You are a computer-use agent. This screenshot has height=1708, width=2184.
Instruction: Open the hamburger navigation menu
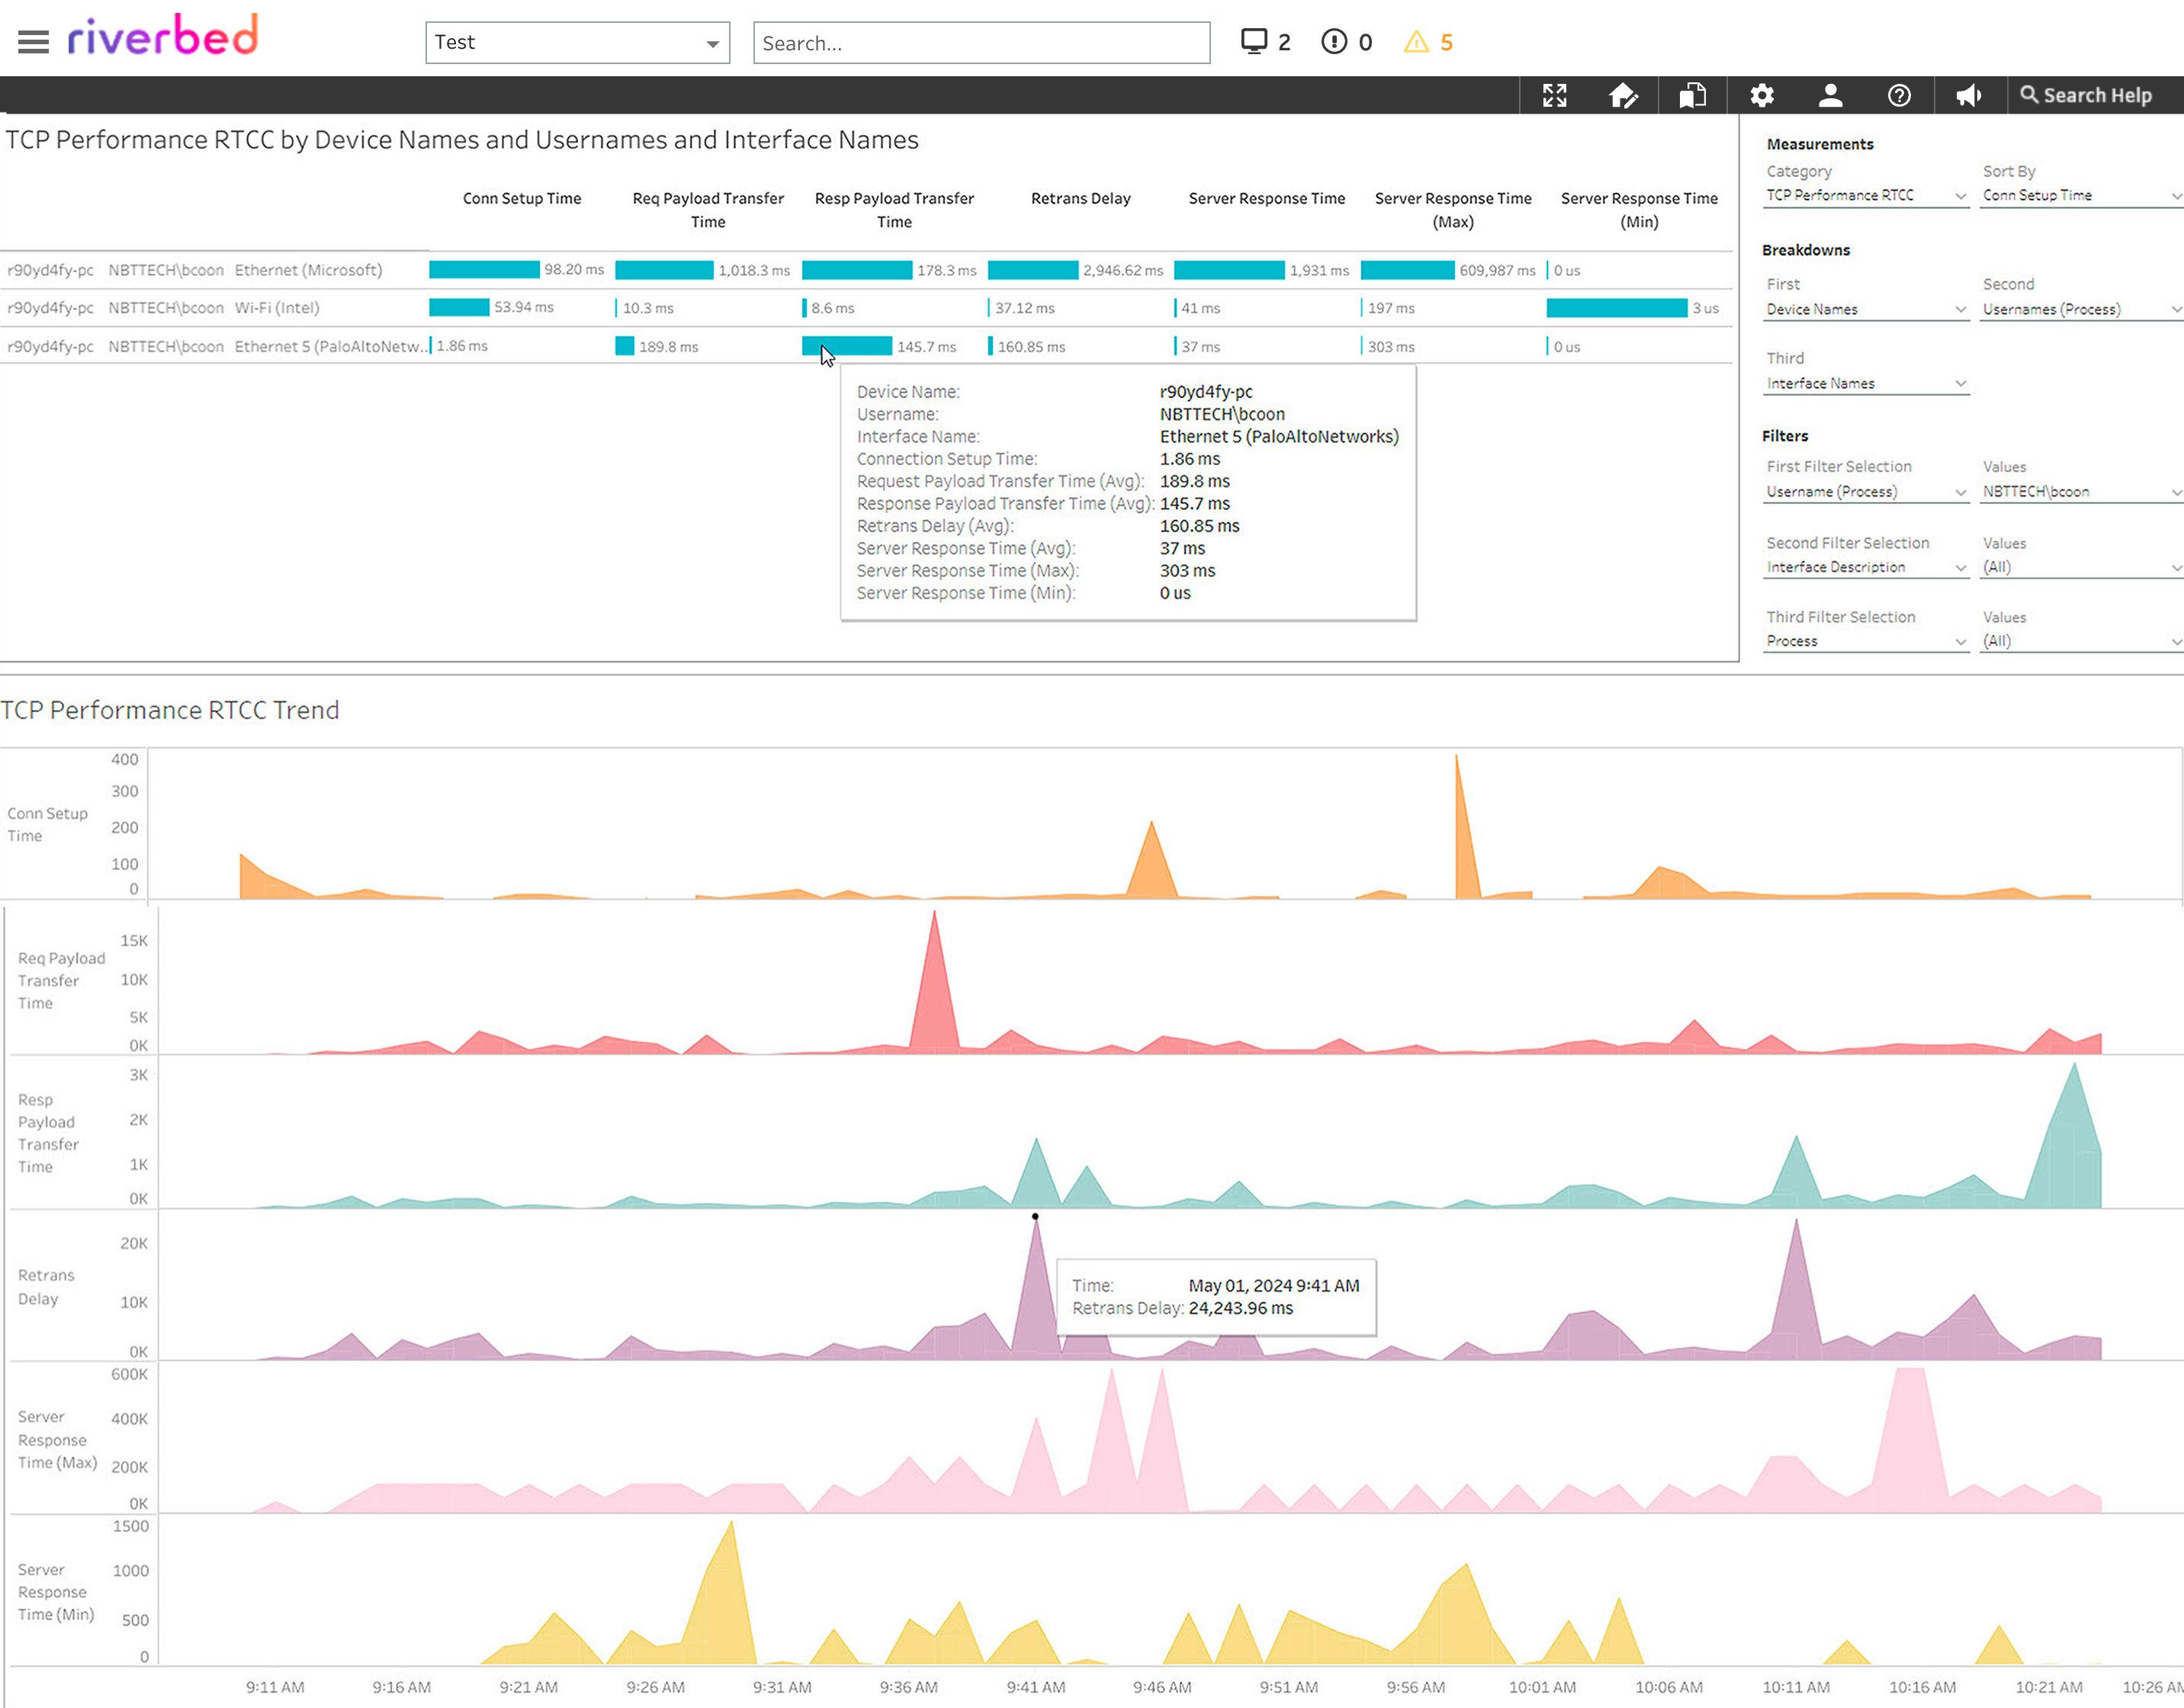coord(33,42)
